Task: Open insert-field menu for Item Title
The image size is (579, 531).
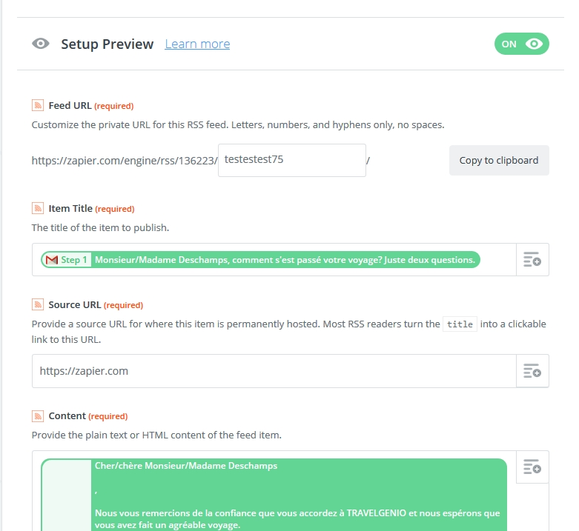Action: tap(532, 260)
